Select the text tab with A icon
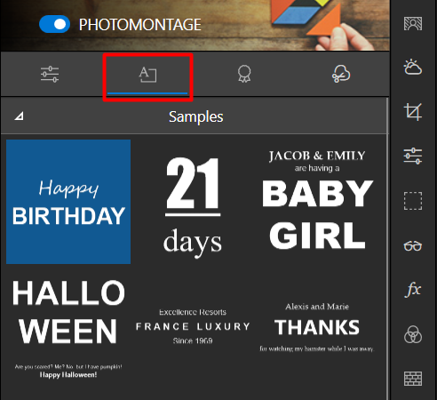 147,75
